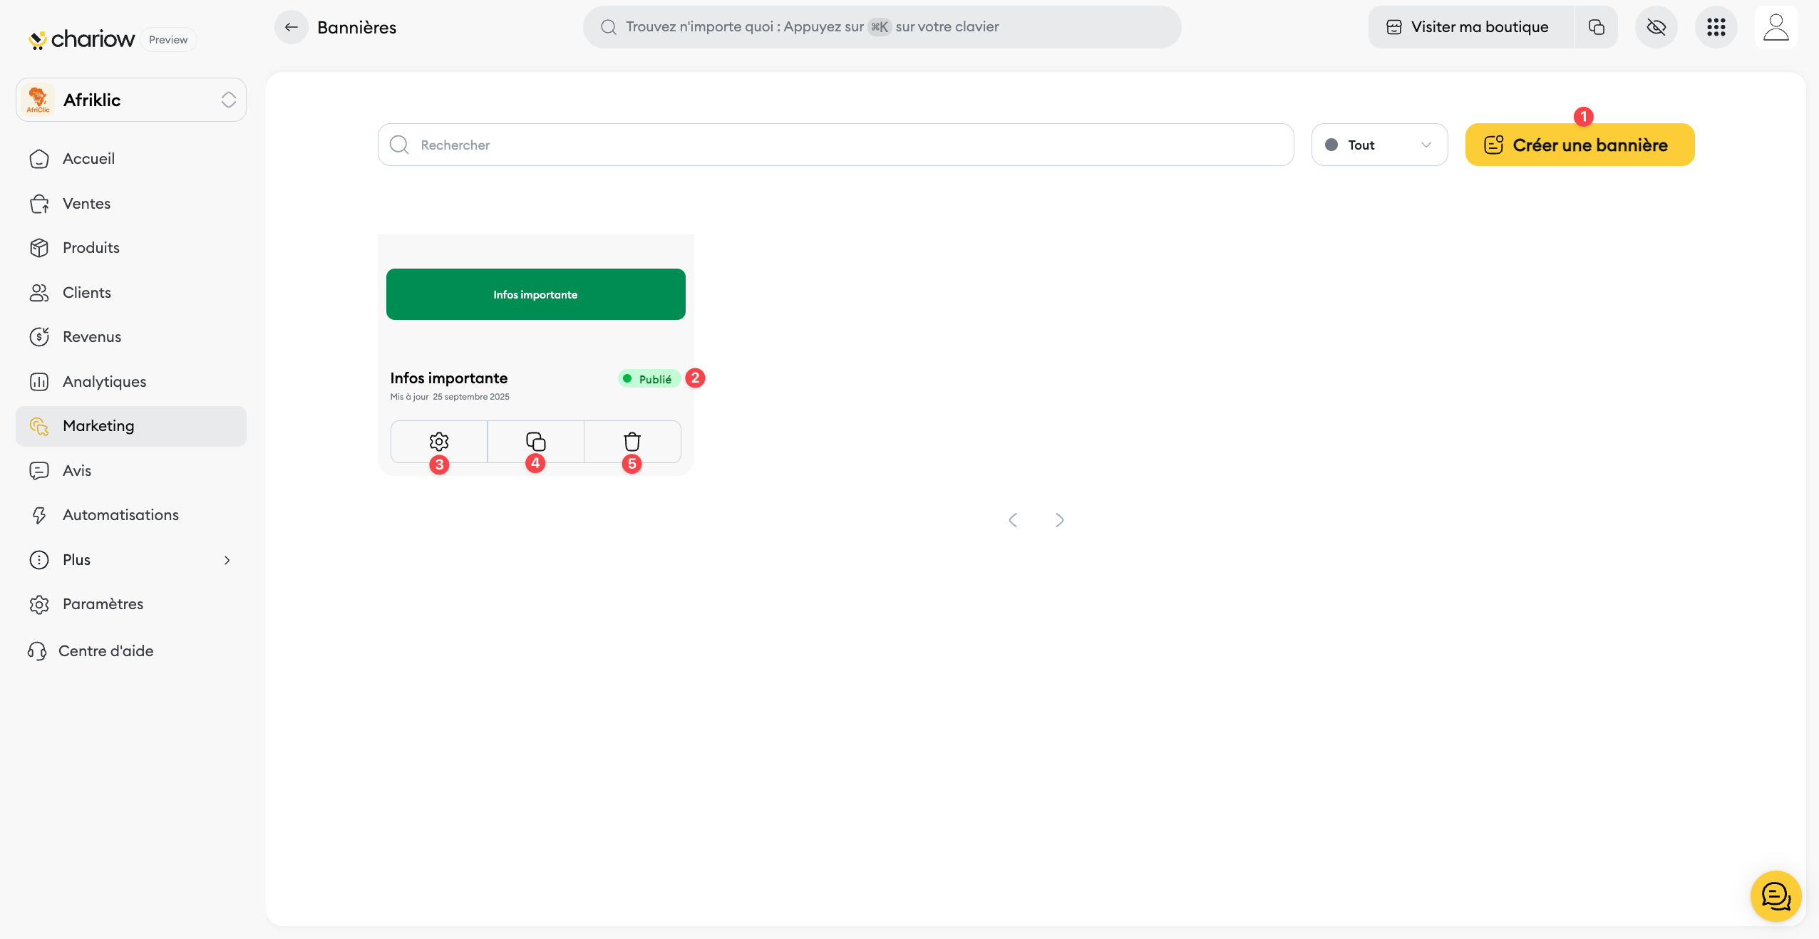Toggle the crossed-eye visibility button
This screenshot has height=939, width=1819.
tap(1656, 27)
